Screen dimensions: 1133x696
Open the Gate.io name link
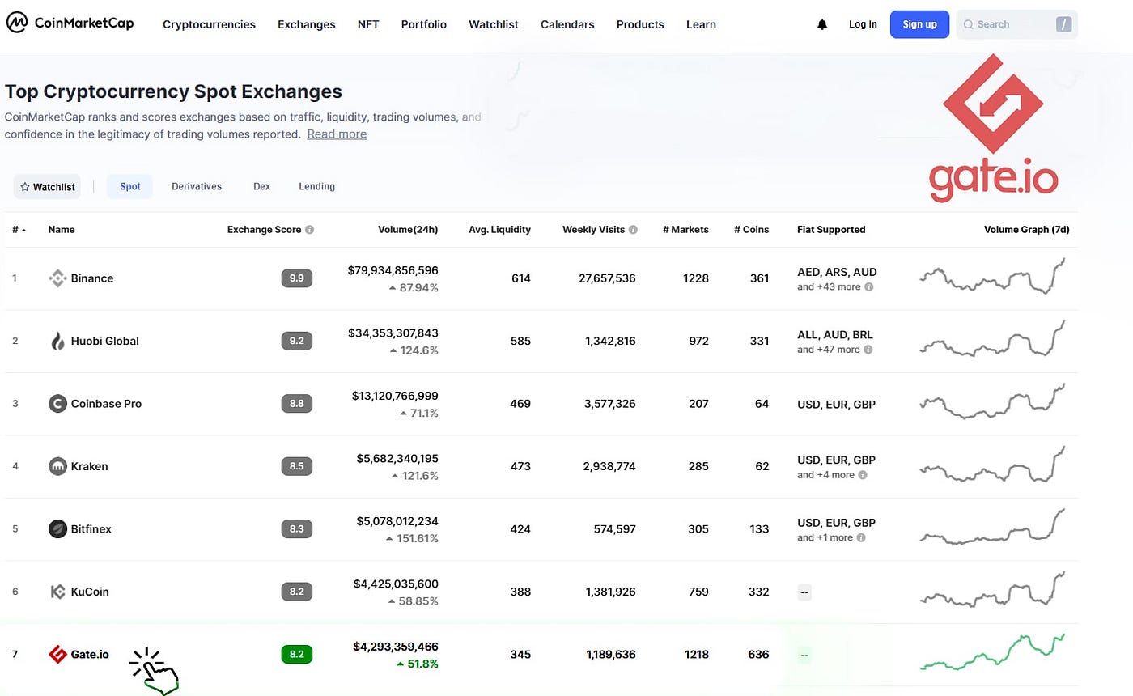[90, 654]
